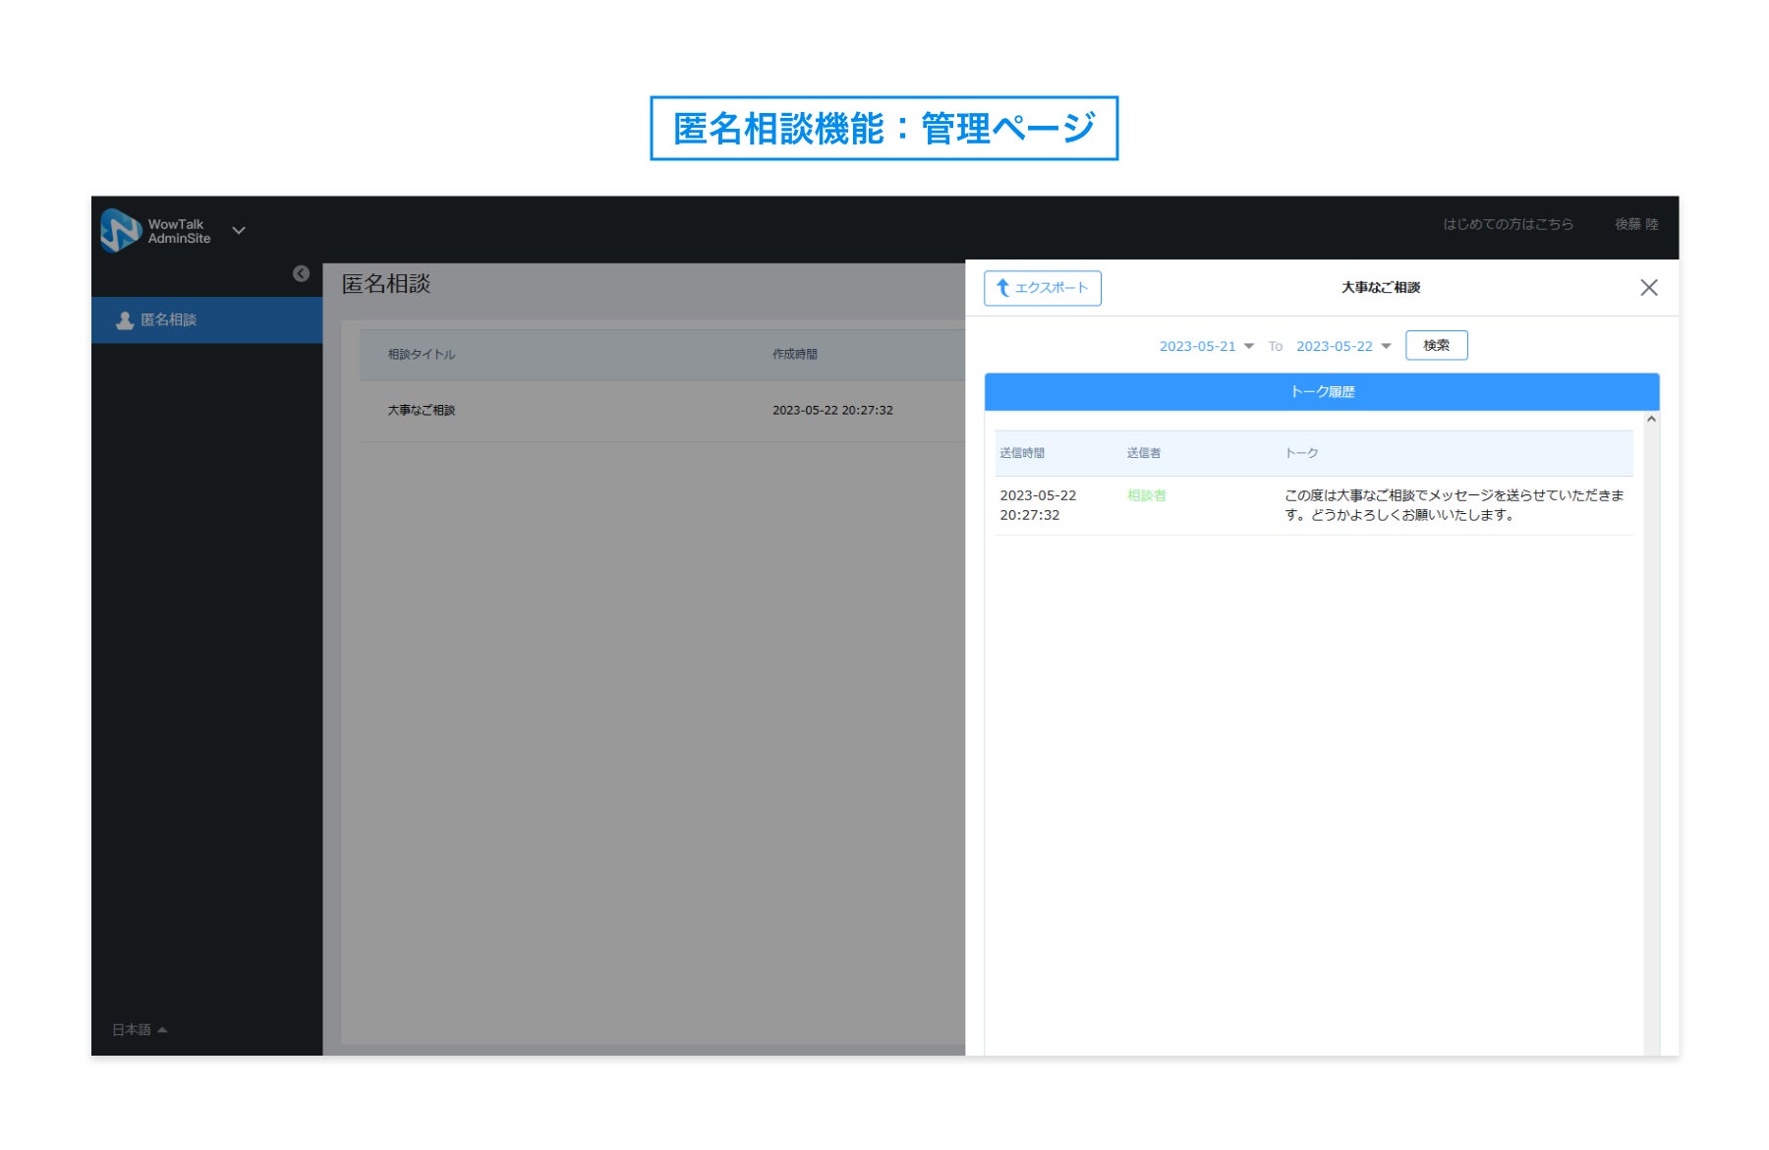
Task: Open the end date 2023-05-22 dropdown
Action: 1343,346
